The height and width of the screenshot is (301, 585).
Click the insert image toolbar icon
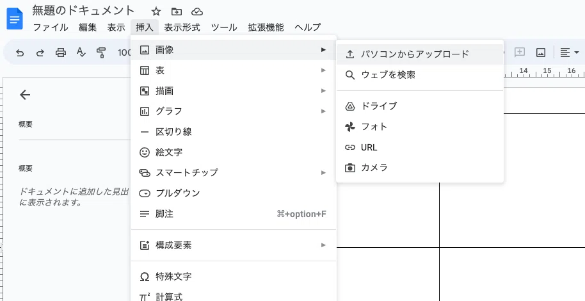pyautogui.click(x=540, y=53)
